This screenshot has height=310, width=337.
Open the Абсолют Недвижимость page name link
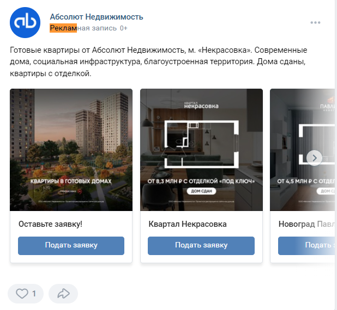pos(97,17)
